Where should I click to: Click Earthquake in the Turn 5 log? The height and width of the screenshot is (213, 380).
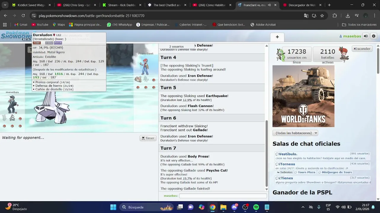coord(217,96)
